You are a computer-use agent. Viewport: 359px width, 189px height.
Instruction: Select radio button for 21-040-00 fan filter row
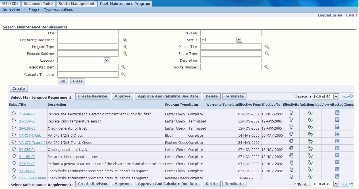(14, 113)
